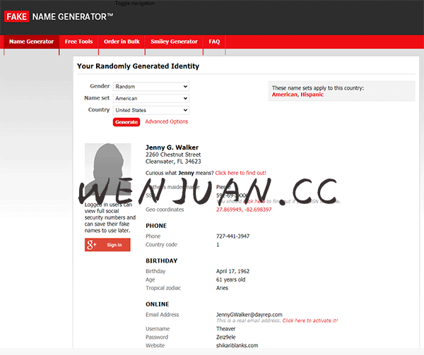Click the password value Zeiz9ele
This screenshot has width=424, height=355.
[226, 337]
